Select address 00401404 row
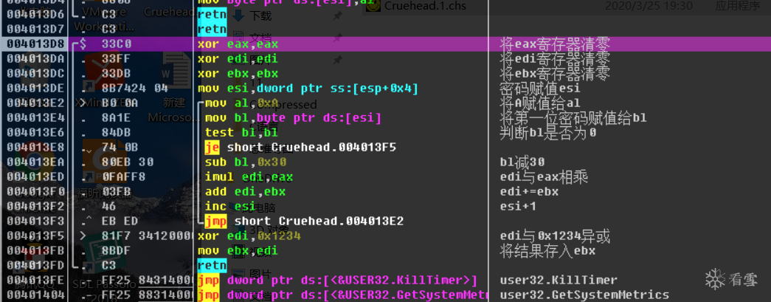Image resolution: width=771 pixels, height=302 pixels. [x=36, y=295]
